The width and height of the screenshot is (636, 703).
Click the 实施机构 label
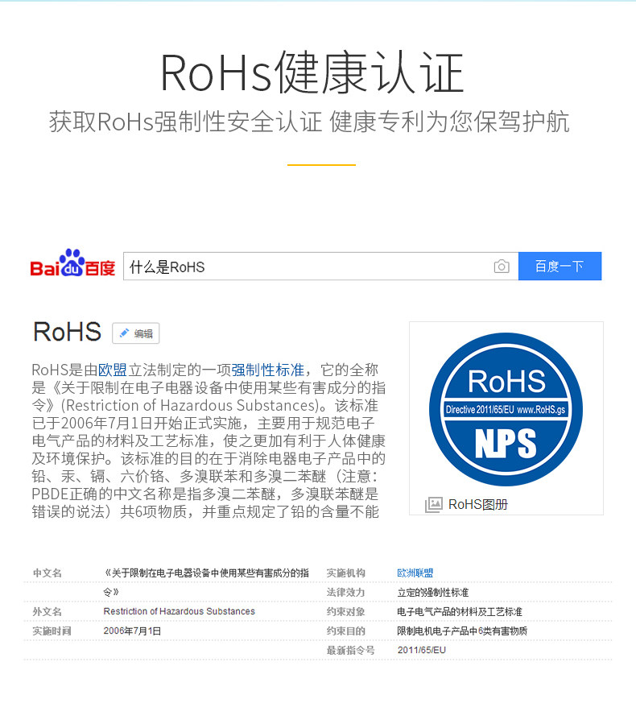click(x=345, y=573)
